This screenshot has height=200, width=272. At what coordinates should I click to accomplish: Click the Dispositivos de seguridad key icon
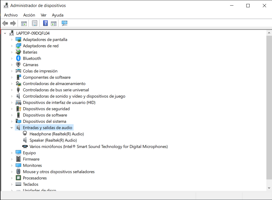click(18, 109)
